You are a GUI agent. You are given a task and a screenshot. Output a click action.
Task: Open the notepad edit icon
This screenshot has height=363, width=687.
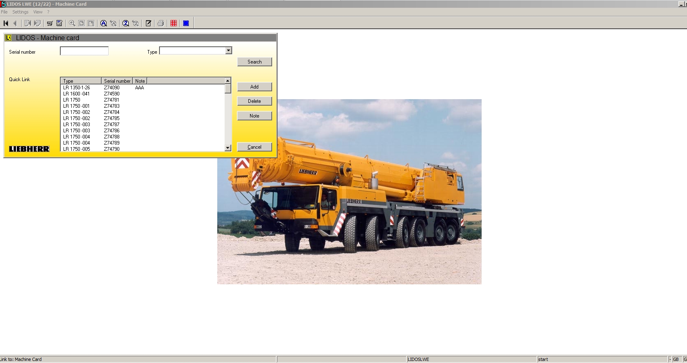click(148, 23)
